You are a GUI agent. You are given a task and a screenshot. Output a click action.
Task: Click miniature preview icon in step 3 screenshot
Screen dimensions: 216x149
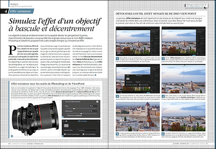point(128,79)
